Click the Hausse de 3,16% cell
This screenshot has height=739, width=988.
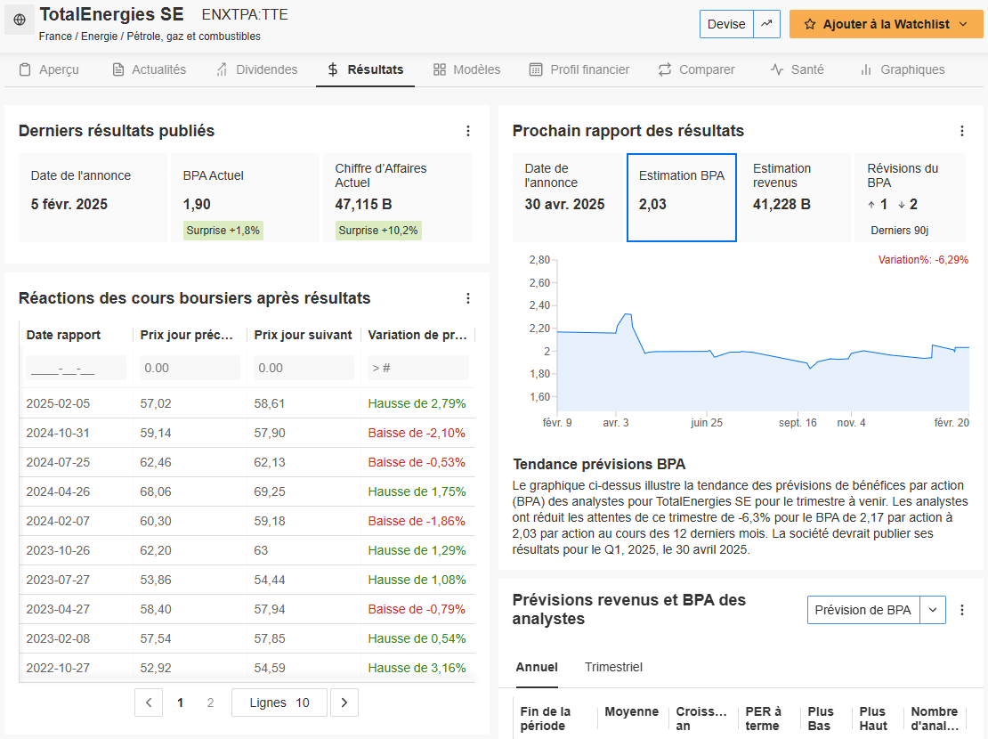(x=417, y=668)
